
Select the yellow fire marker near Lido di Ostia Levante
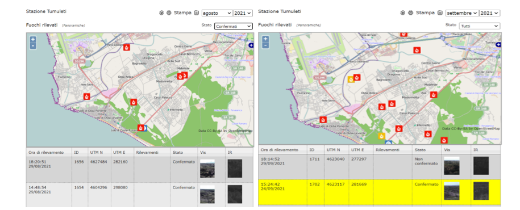click(381, 136)
